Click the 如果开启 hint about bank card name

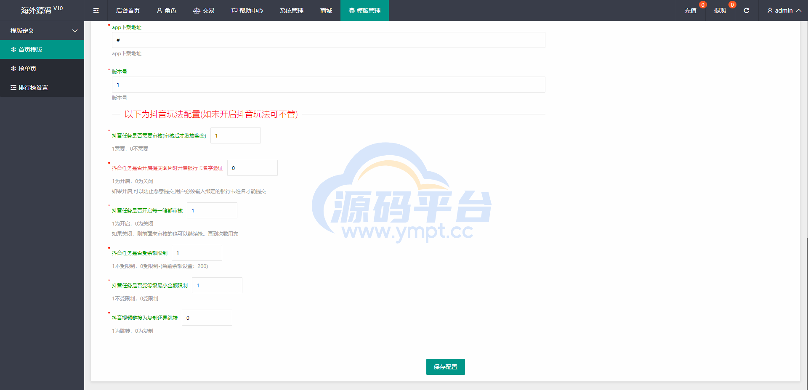pyautogui.click(x=189, y=191)
